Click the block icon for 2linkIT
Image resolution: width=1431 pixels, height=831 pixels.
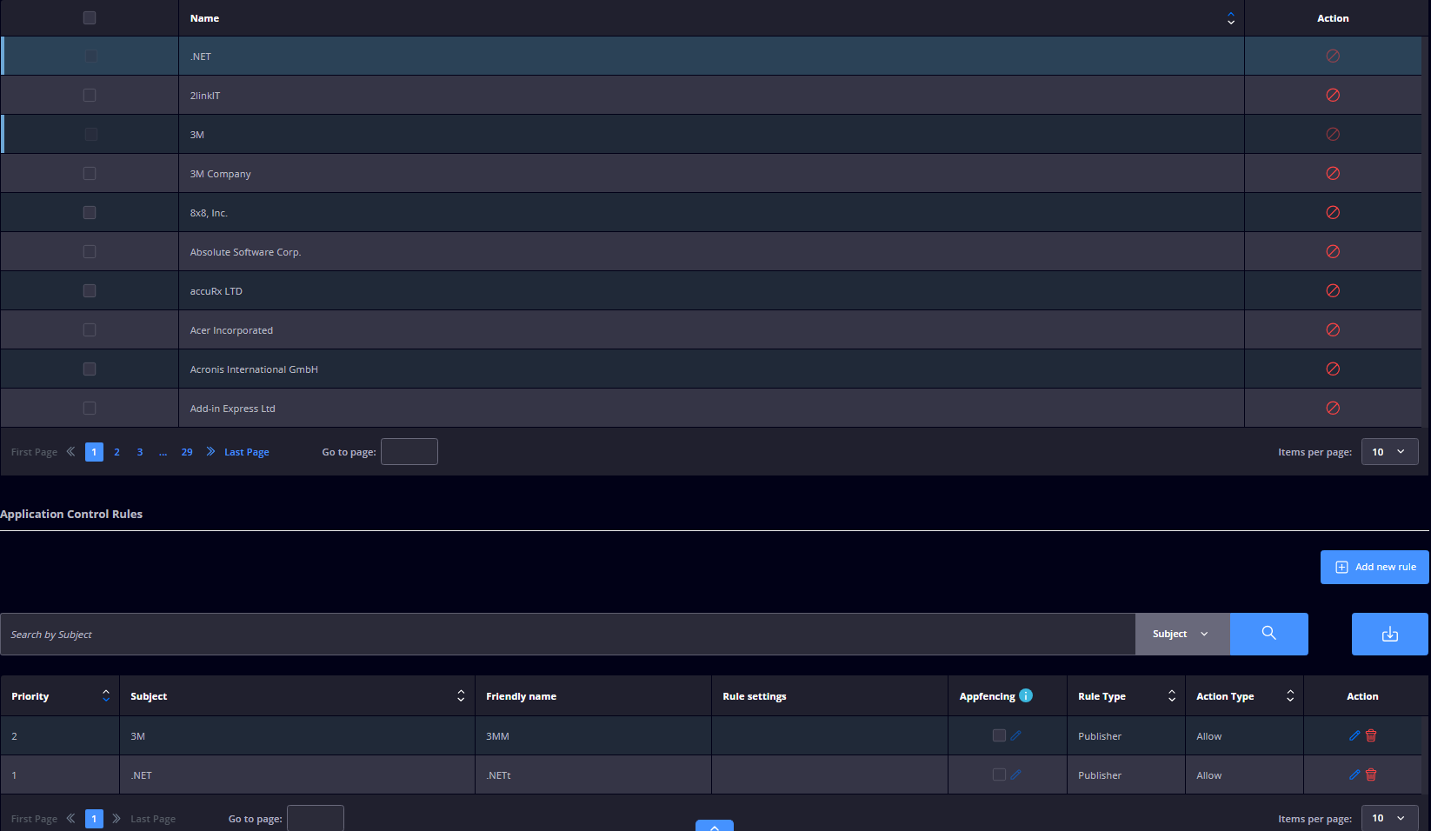tap(1333, 95)
